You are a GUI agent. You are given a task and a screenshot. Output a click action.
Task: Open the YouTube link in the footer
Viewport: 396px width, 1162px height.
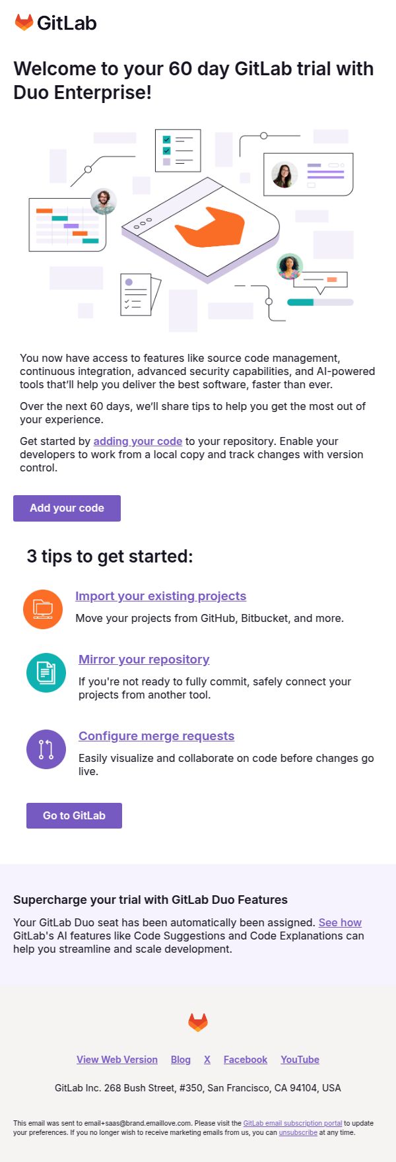[300, 1059]
